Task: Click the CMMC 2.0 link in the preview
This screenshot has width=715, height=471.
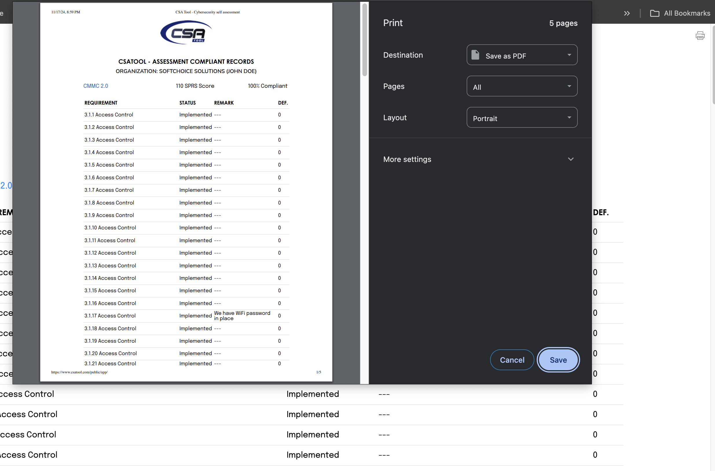Action: (96, 86)
